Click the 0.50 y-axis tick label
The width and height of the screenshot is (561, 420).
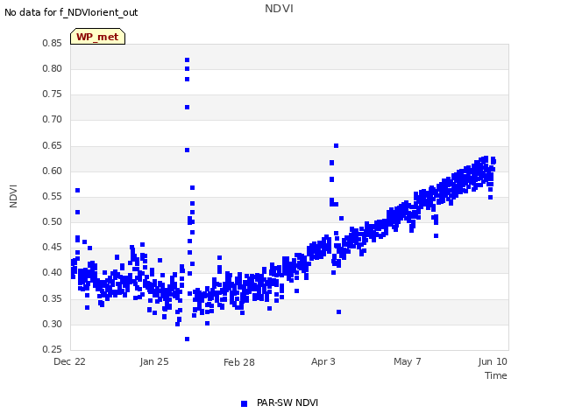tap(53, 221)
